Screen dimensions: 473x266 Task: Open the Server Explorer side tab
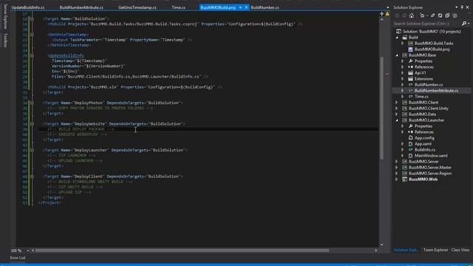click(5, 17)
